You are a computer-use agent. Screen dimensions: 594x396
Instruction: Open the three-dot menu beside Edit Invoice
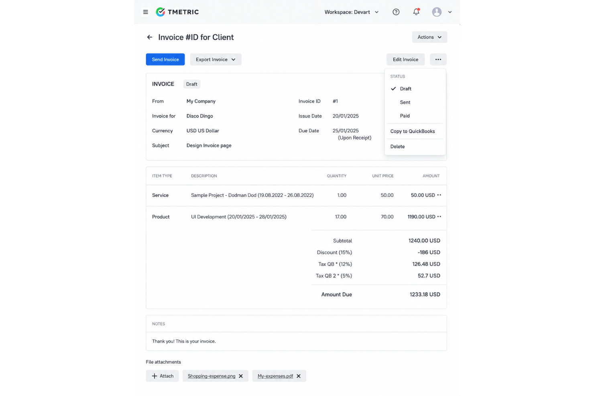(x=438, y=59)
